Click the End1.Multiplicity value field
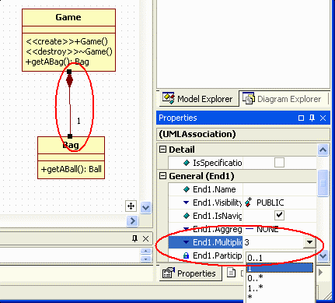 click(273, 242)
